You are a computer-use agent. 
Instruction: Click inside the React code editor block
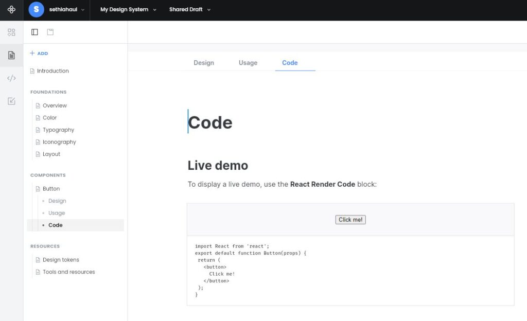350,270
